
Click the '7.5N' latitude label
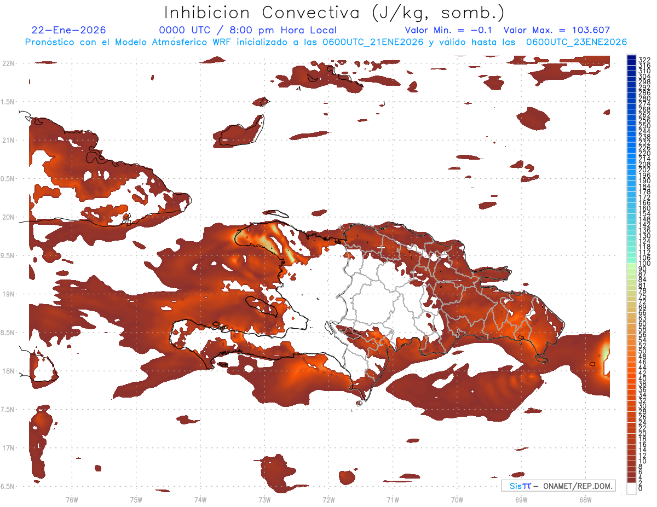coord(8,409)
